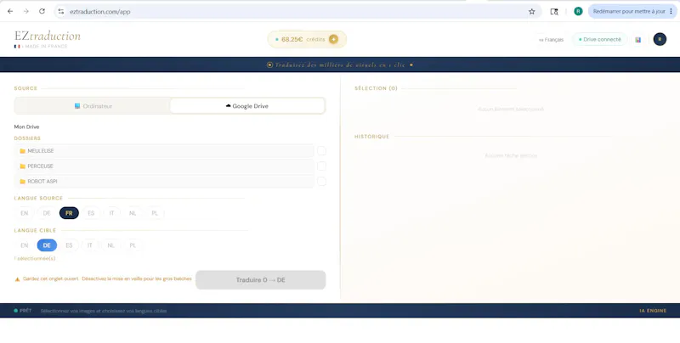Screen dimensions: 680x343
Task: Open the tab search icon beside the star
Action: [554, 12]
